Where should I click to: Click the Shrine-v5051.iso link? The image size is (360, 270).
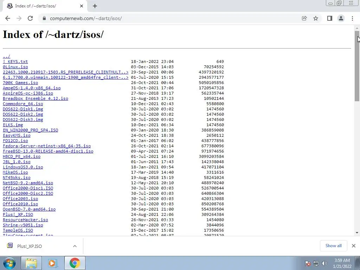(23, 225)
